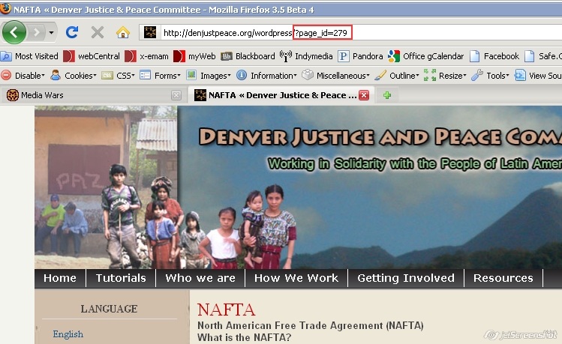Expand the Outline developer menu

click(x=397, y=76)
